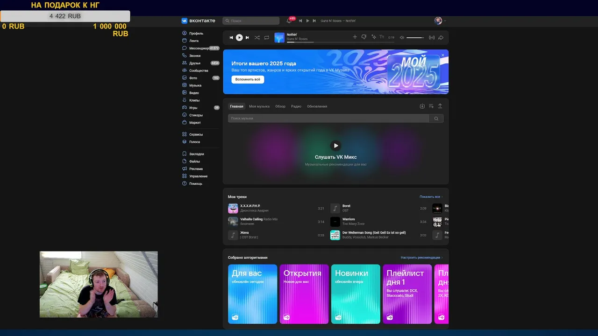Play the track Der Wellerman Song
This screenshot has height=336, width=598.
335,235
